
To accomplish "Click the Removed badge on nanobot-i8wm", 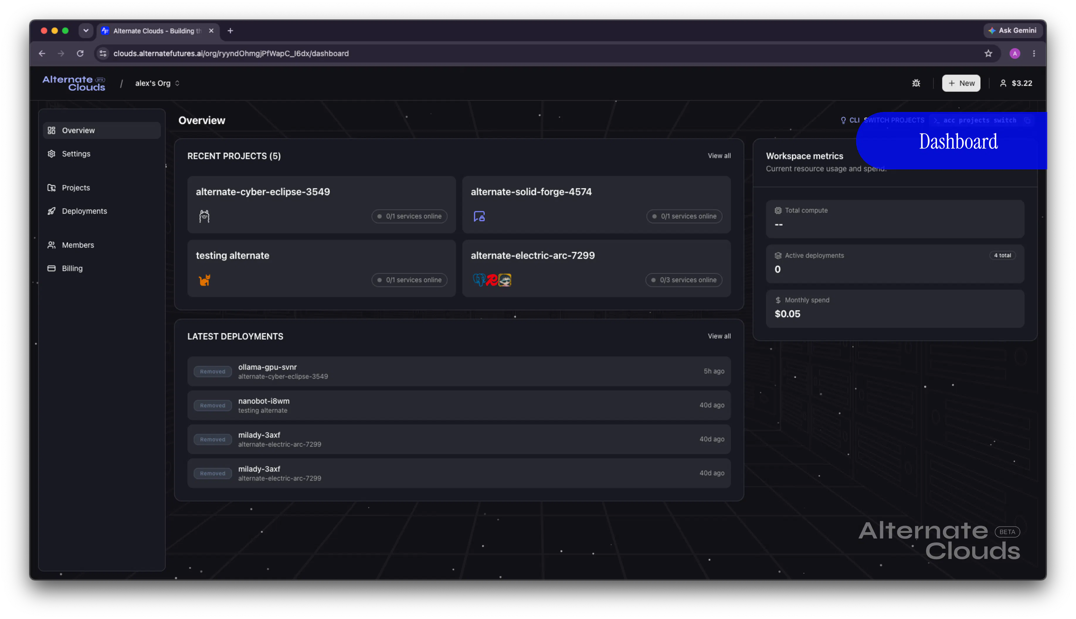I will coord(213,406).
